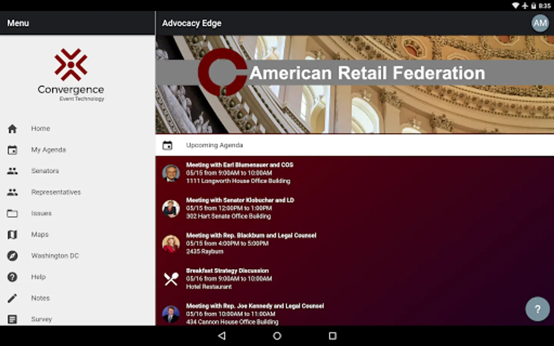This screenshot has width=554, height=346.
Task: Open the Representatives menu item
Action: (x=77, y=192)
